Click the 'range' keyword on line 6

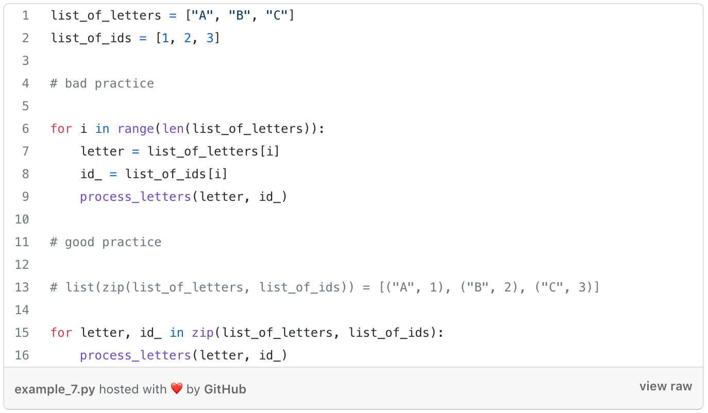(136, 129)
